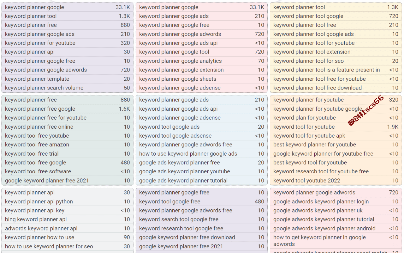The height and width of the screenshot is (253, 404).
Task: Select 'keyword planner tool for seo' row
Action: [x=336, y=61]
